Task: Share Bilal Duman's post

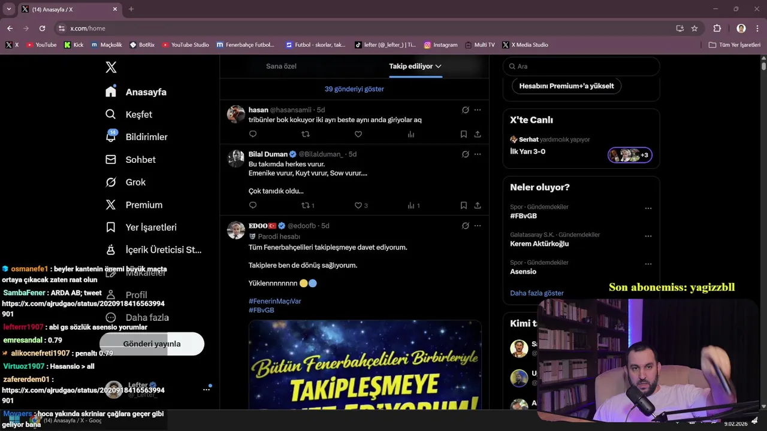Action: 478,205
